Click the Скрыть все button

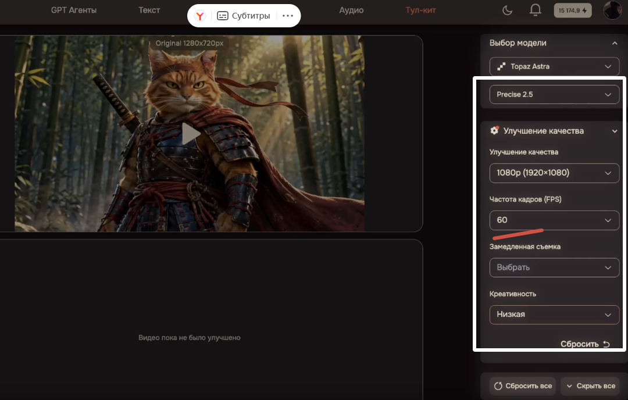(591, 386)
